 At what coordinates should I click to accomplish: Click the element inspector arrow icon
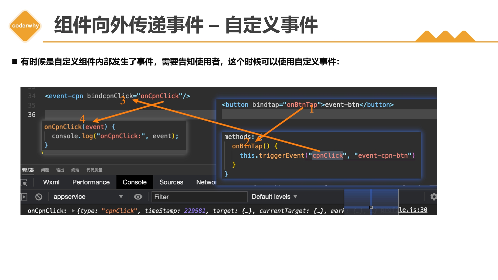pyautogui.click(x=24, y=183)
